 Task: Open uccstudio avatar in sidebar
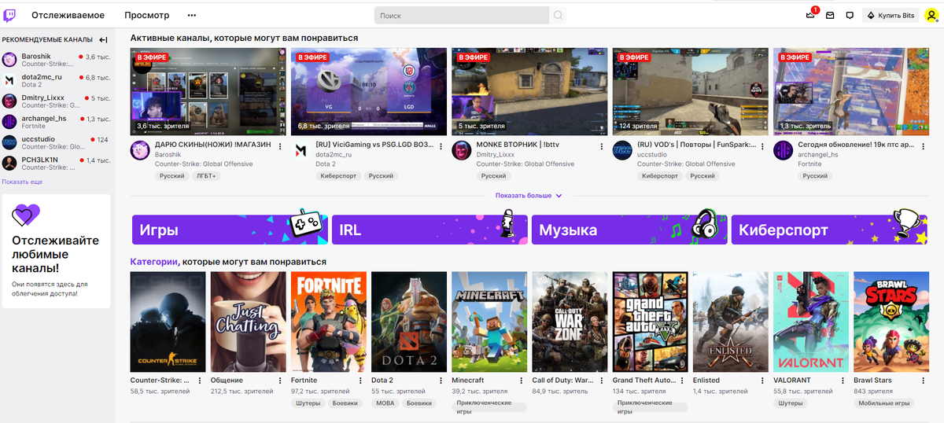point(9,142)
